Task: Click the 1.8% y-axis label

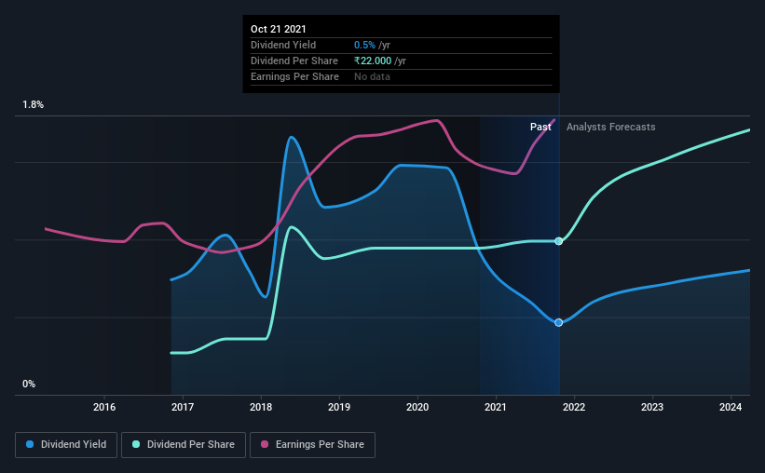Action: pos(33,105)
